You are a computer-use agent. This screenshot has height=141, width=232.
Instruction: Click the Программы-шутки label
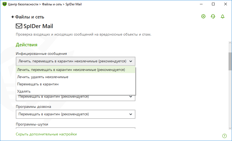click(x=32, y=124)
